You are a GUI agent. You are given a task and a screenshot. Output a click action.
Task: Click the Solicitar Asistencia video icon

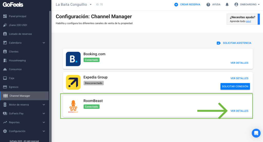[219, 43]
